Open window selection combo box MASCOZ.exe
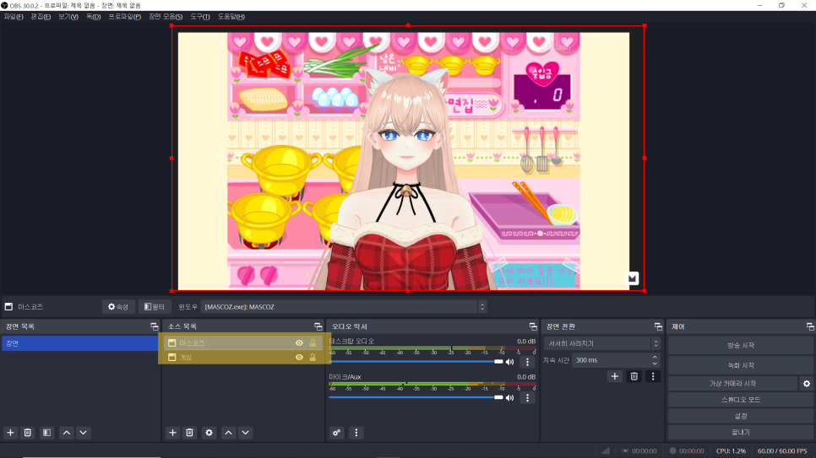Viewport: 816px width, 458px height. pos(344,307)
